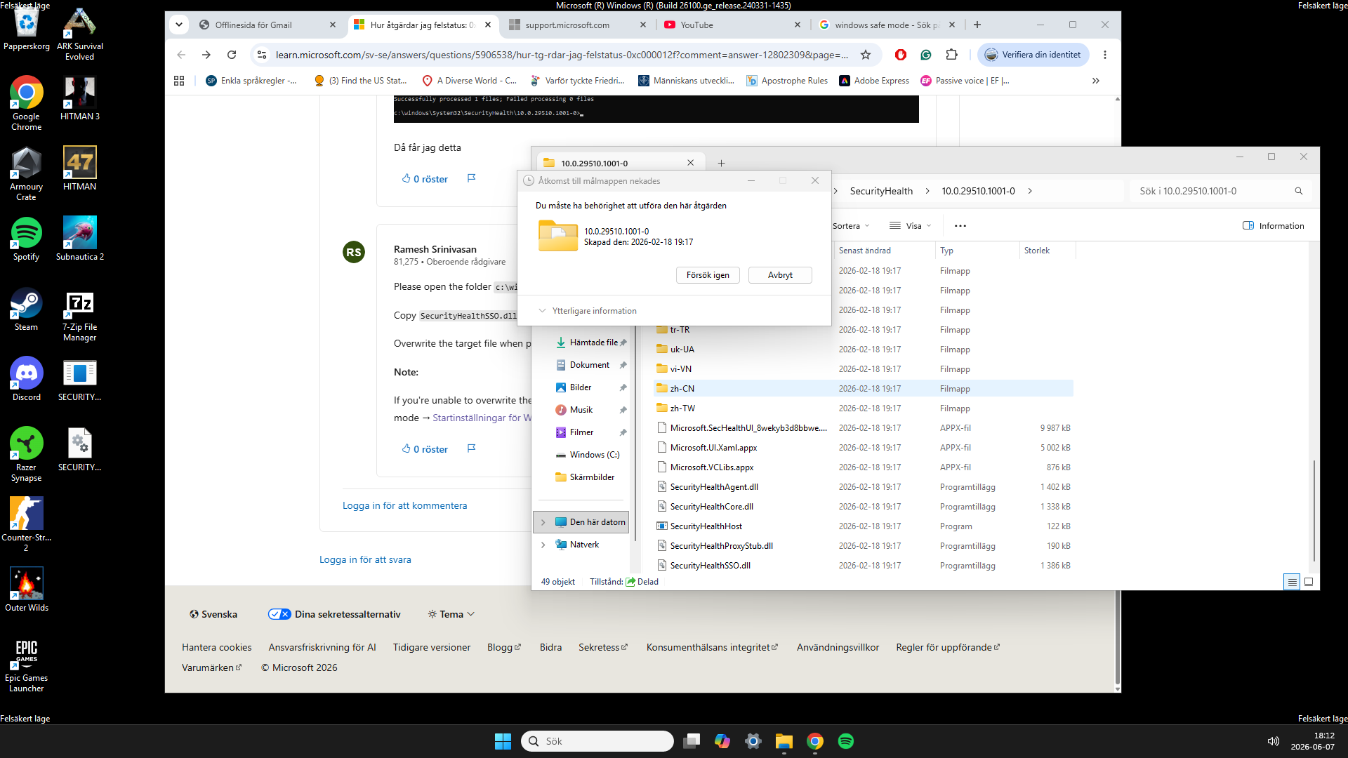
Task: Open Spotify from the taskbar
Action: pos(846,741)
